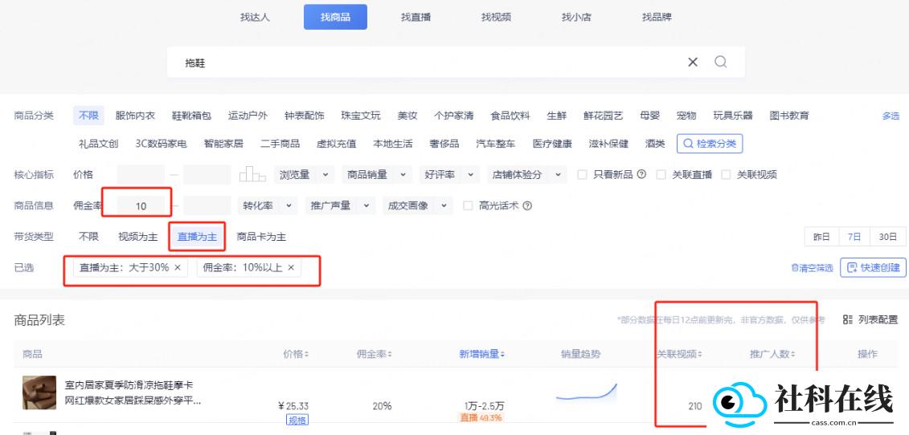
Task: Select the 食品饮料 category
Action: click(510, 116)
